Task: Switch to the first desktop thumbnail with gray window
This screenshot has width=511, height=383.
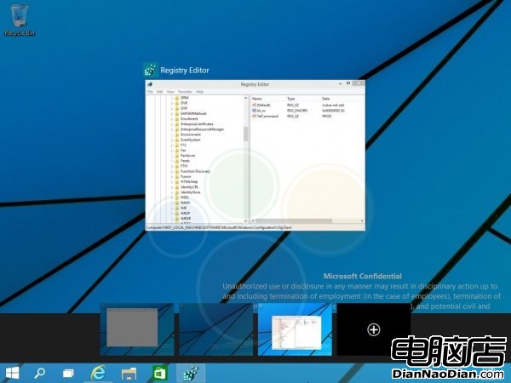Action: click(137, 329)
